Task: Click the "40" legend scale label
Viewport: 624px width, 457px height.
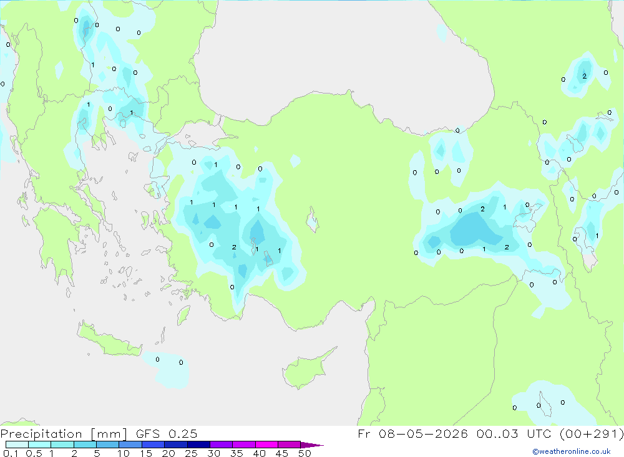Action: point(259,453)
